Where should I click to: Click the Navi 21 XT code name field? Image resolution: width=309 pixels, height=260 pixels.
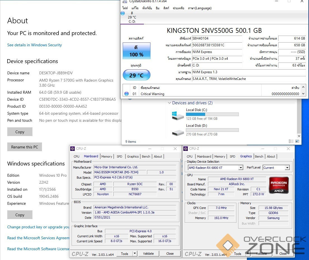click(x=221, y=189)
